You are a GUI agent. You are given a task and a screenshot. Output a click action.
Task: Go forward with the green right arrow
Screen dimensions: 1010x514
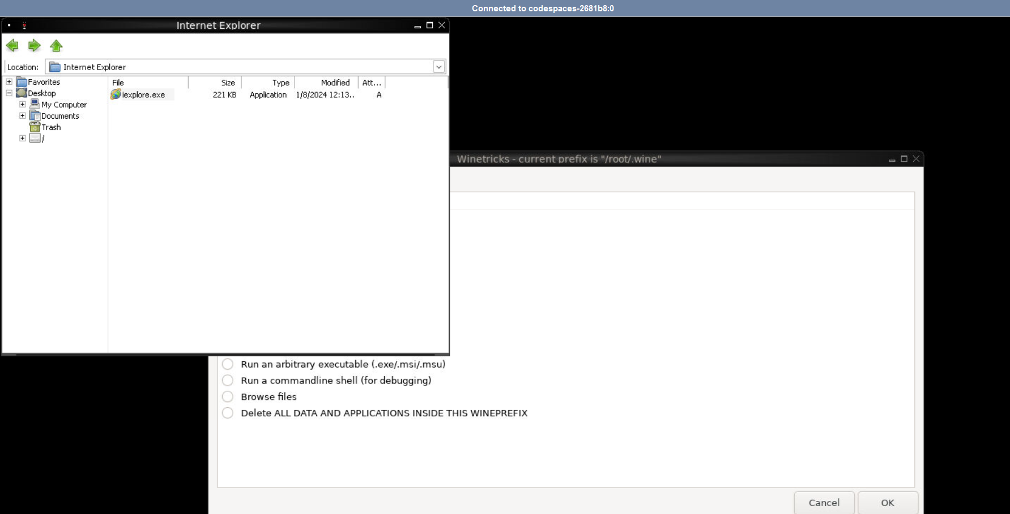click(34, 46)
